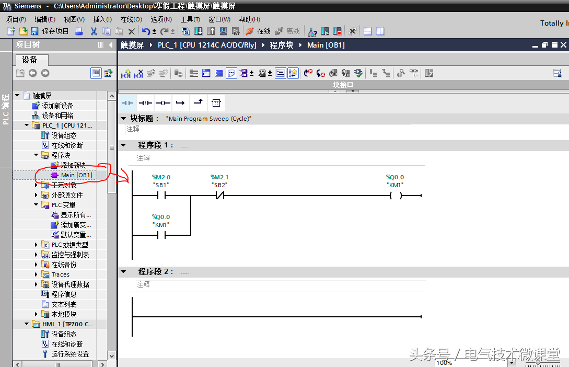Toggle free comments display

click(x=231, y=73)
